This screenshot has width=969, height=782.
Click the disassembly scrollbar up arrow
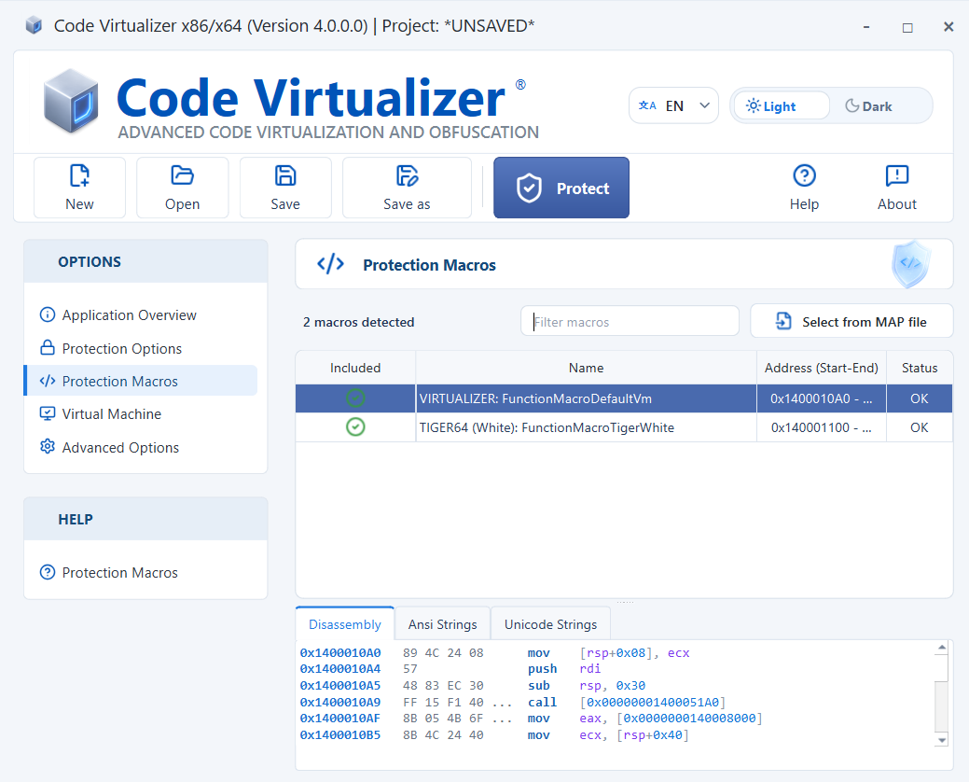click(x=941, y=648)
